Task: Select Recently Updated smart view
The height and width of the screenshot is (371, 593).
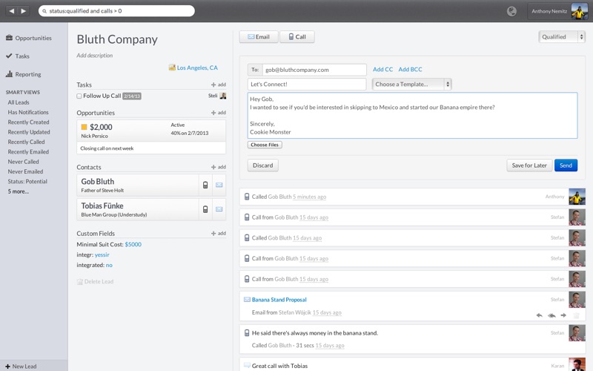Action: (29, 132)
